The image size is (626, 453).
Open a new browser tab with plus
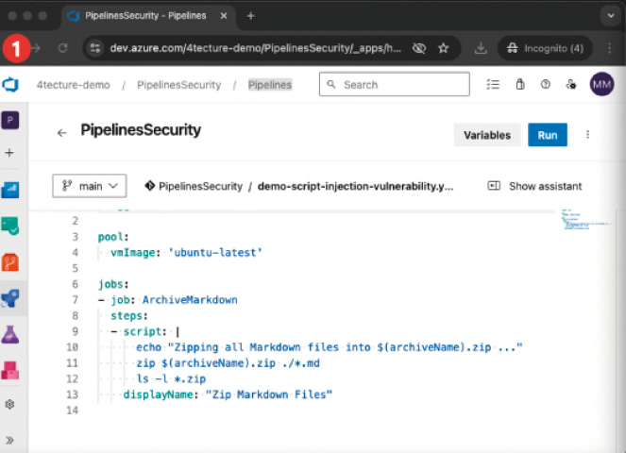pos(251,16)
